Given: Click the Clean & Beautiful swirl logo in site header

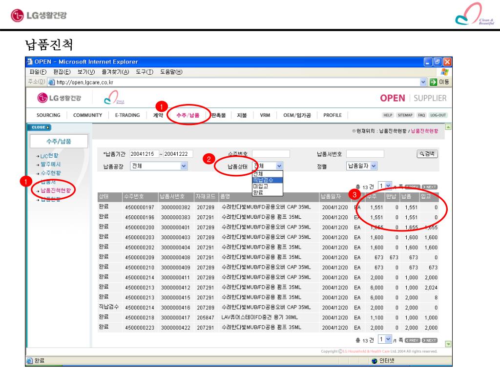Looking at the screenshot, I should [113, 97].
